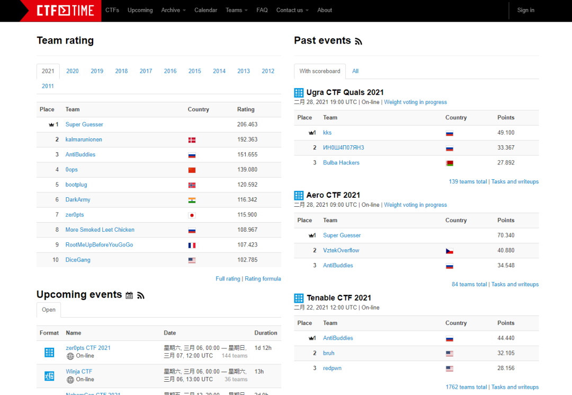The image size is (572, 395).
Task: Expand the Teams dropdown menu
Action: (x=236, y=10)
